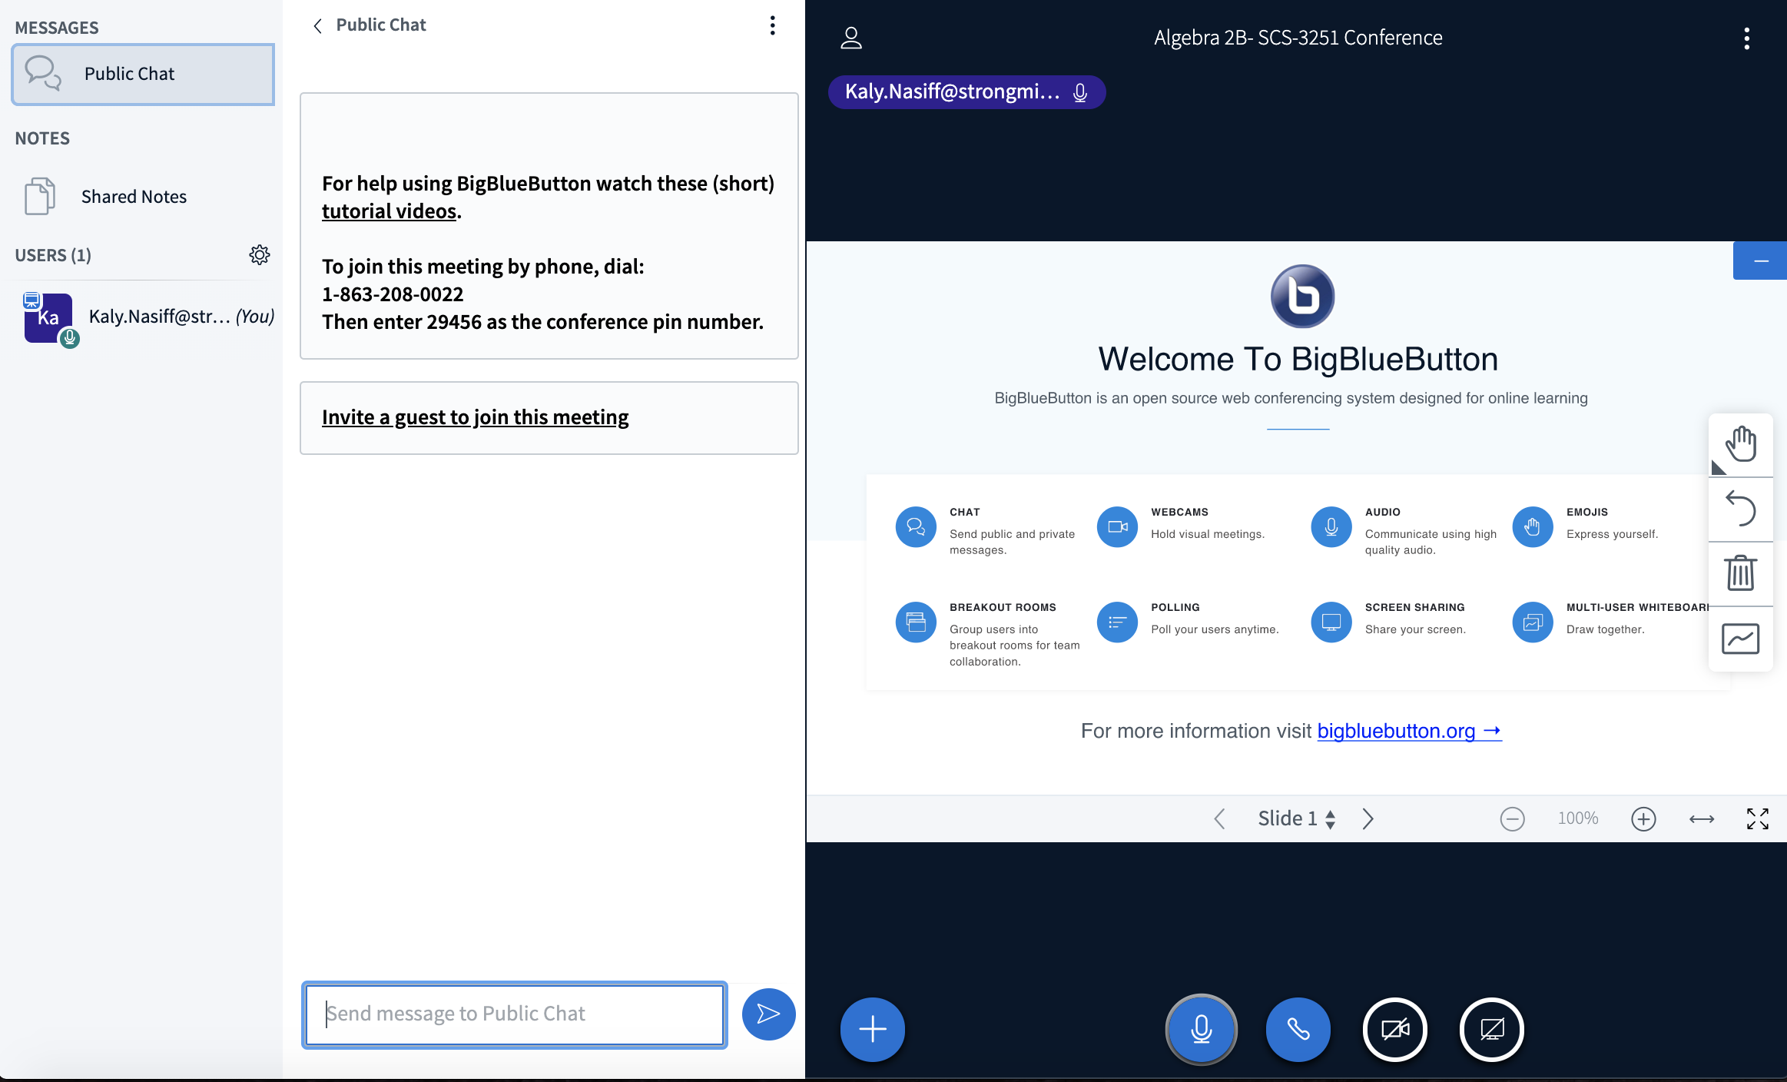Share your webcam
Viewport: 1787px width, 1082px height.
[x=1395, y=1029]
